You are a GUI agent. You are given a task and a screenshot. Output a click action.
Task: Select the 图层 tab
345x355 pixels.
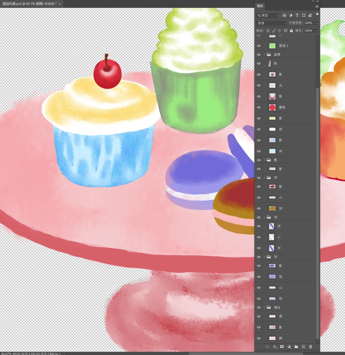(x=260, y=6)
